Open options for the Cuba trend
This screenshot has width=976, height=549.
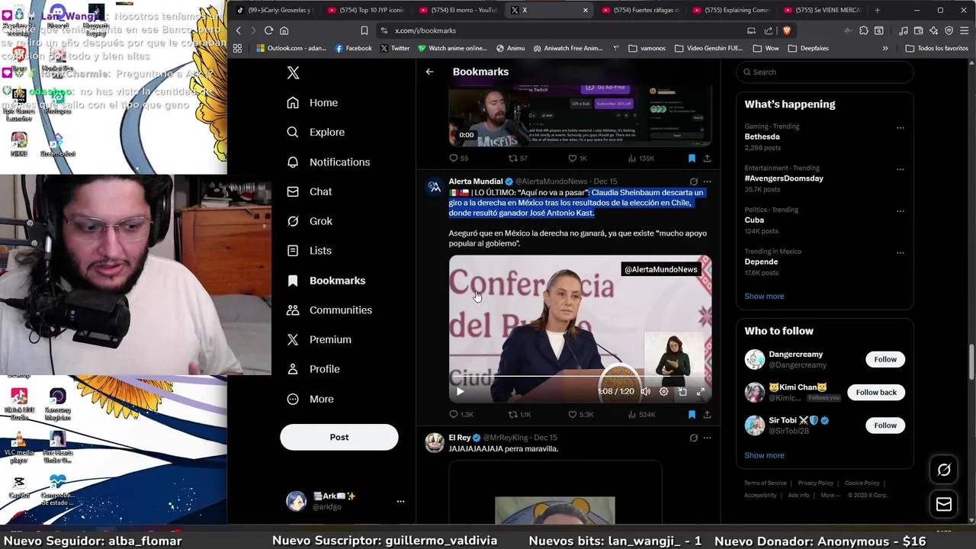901,211
